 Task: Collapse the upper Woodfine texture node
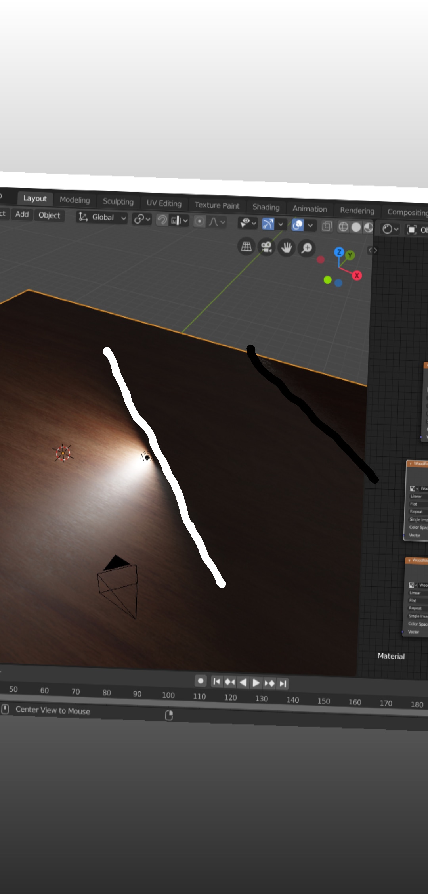point(411,463)
